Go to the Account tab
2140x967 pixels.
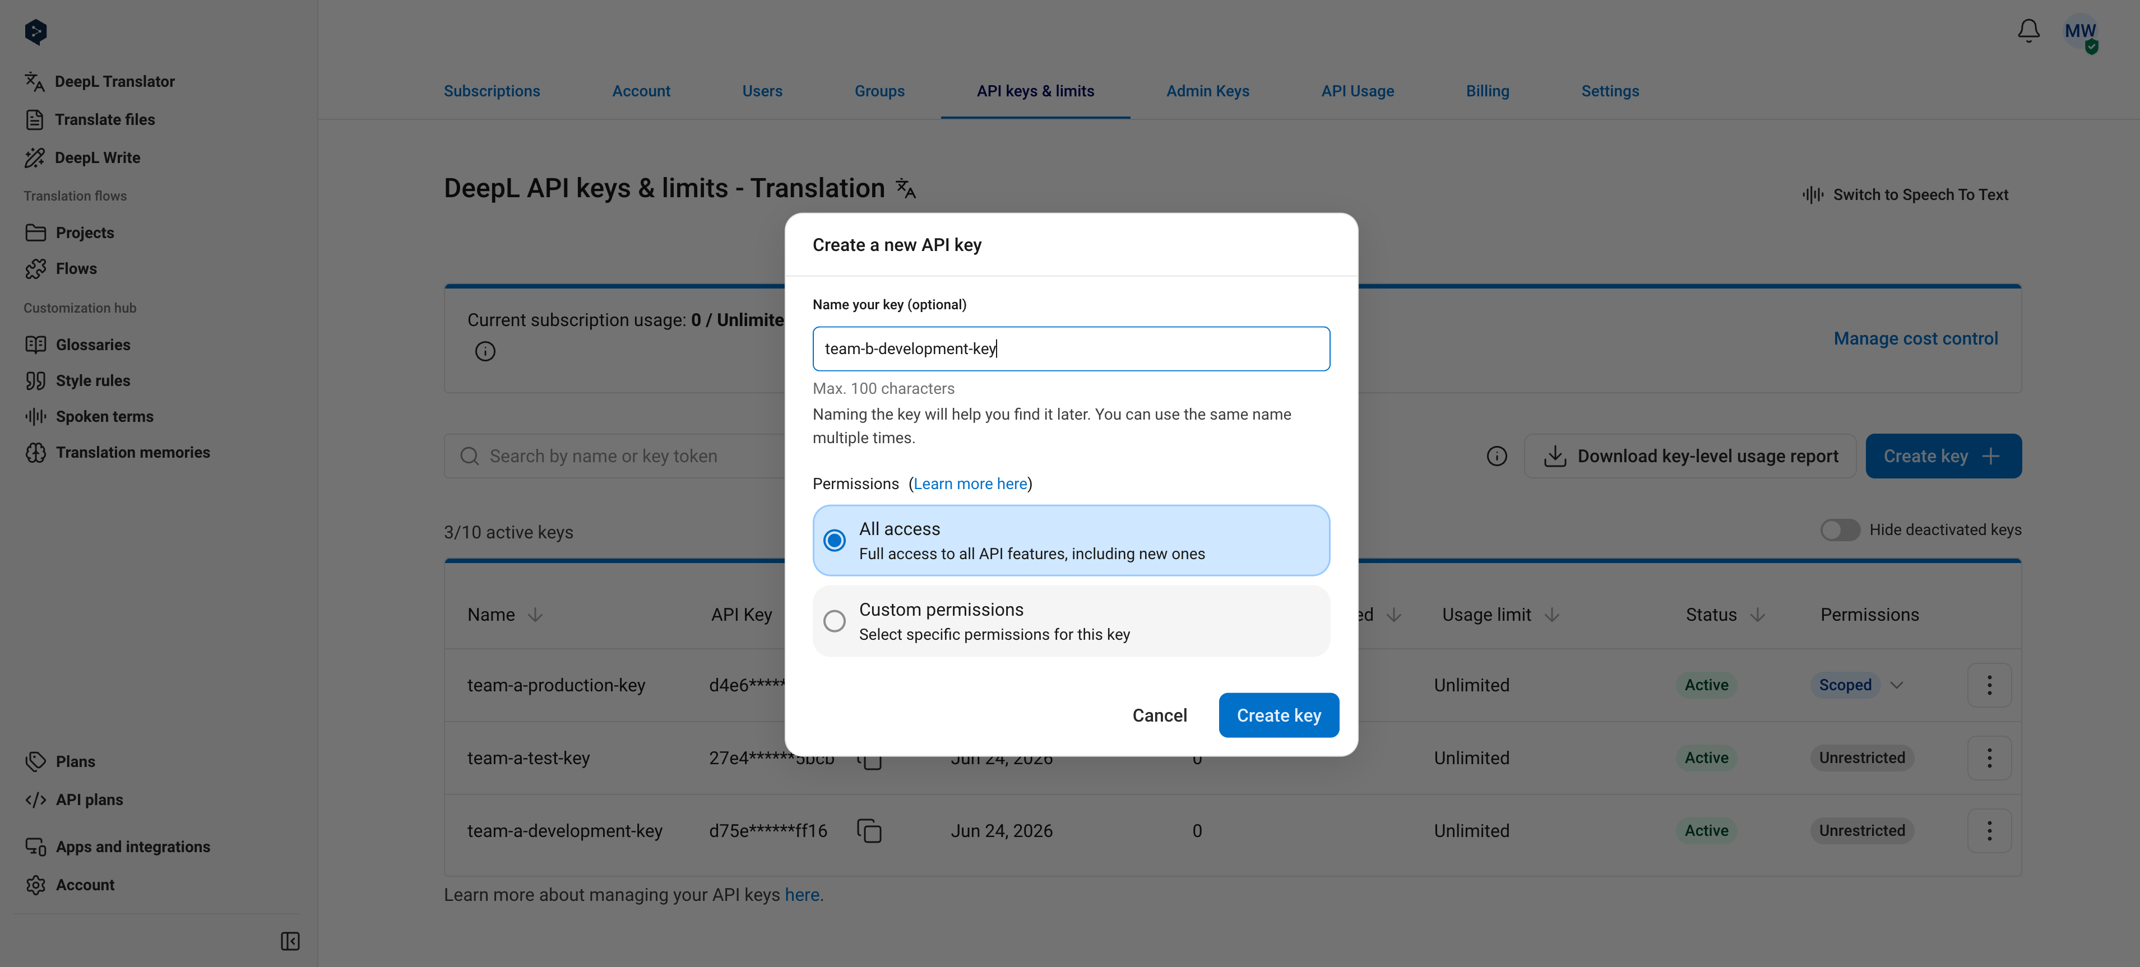click(x=641, y=91)
